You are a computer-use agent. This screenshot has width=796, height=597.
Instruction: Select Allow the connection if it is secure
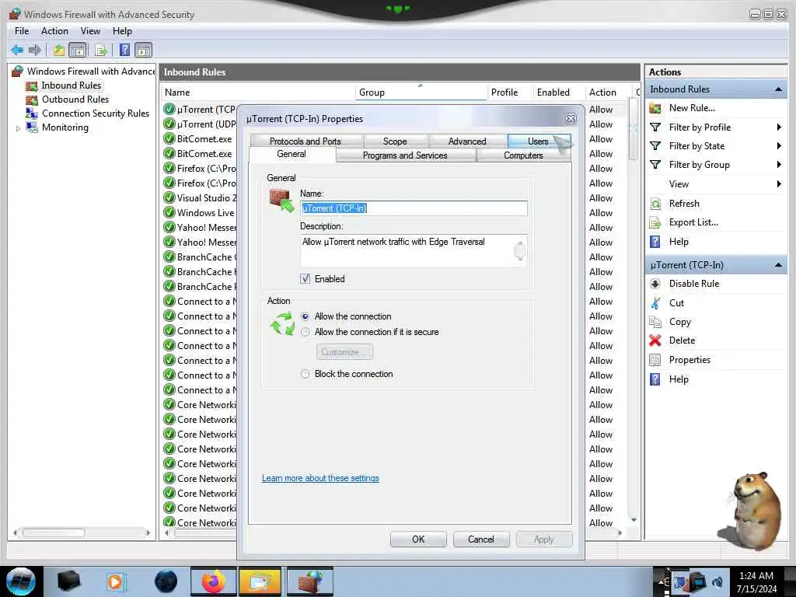[x=305, y=332]
